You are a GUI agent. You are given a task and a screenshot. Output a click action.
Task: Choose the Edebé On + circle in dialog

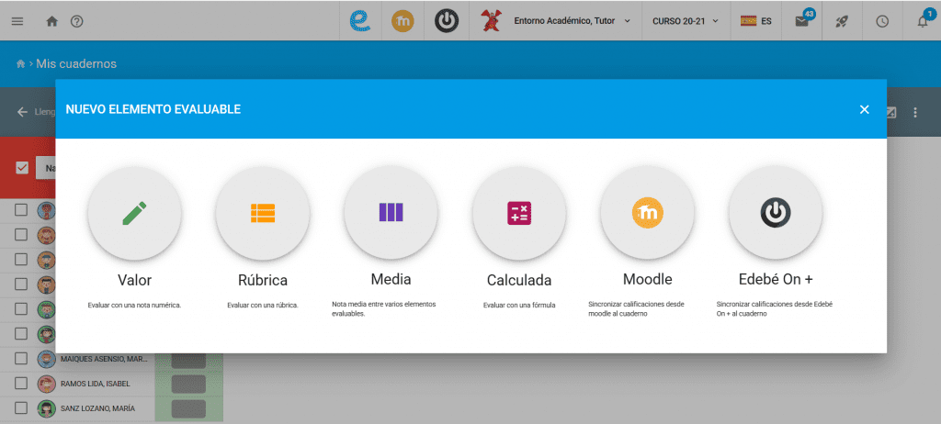click(776, 213)
